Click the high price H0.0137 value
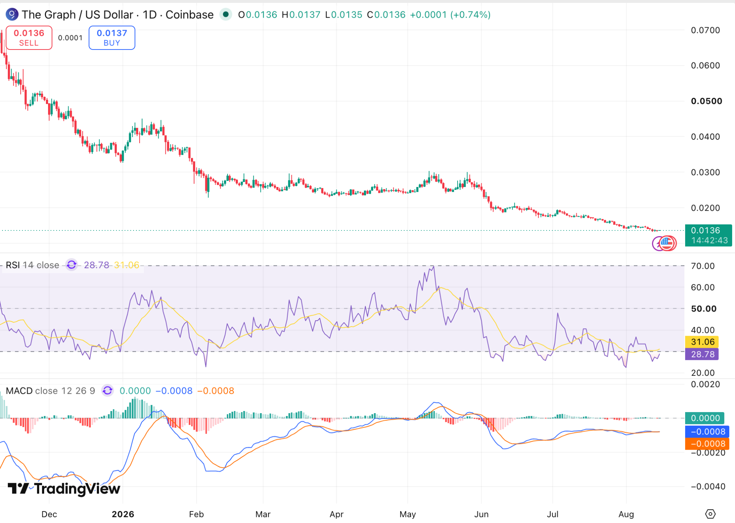The width and height of the screenshot is (735, 523). tap(301, 15)
